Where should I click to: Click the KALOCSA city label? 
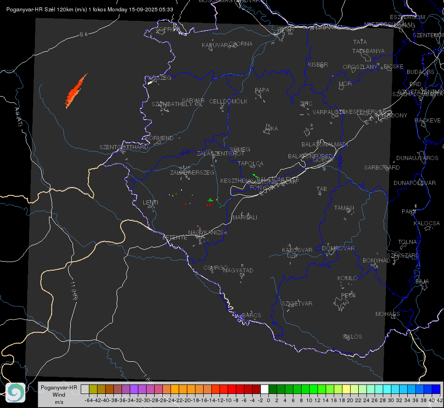pyautogui.click(x=427, y=223)
